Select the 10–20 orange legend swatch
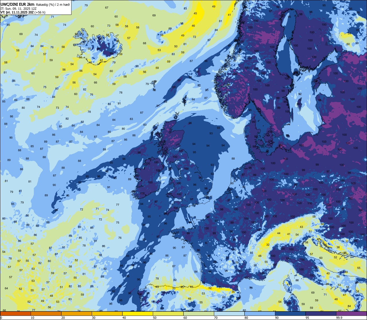 [x=46, y=313]
